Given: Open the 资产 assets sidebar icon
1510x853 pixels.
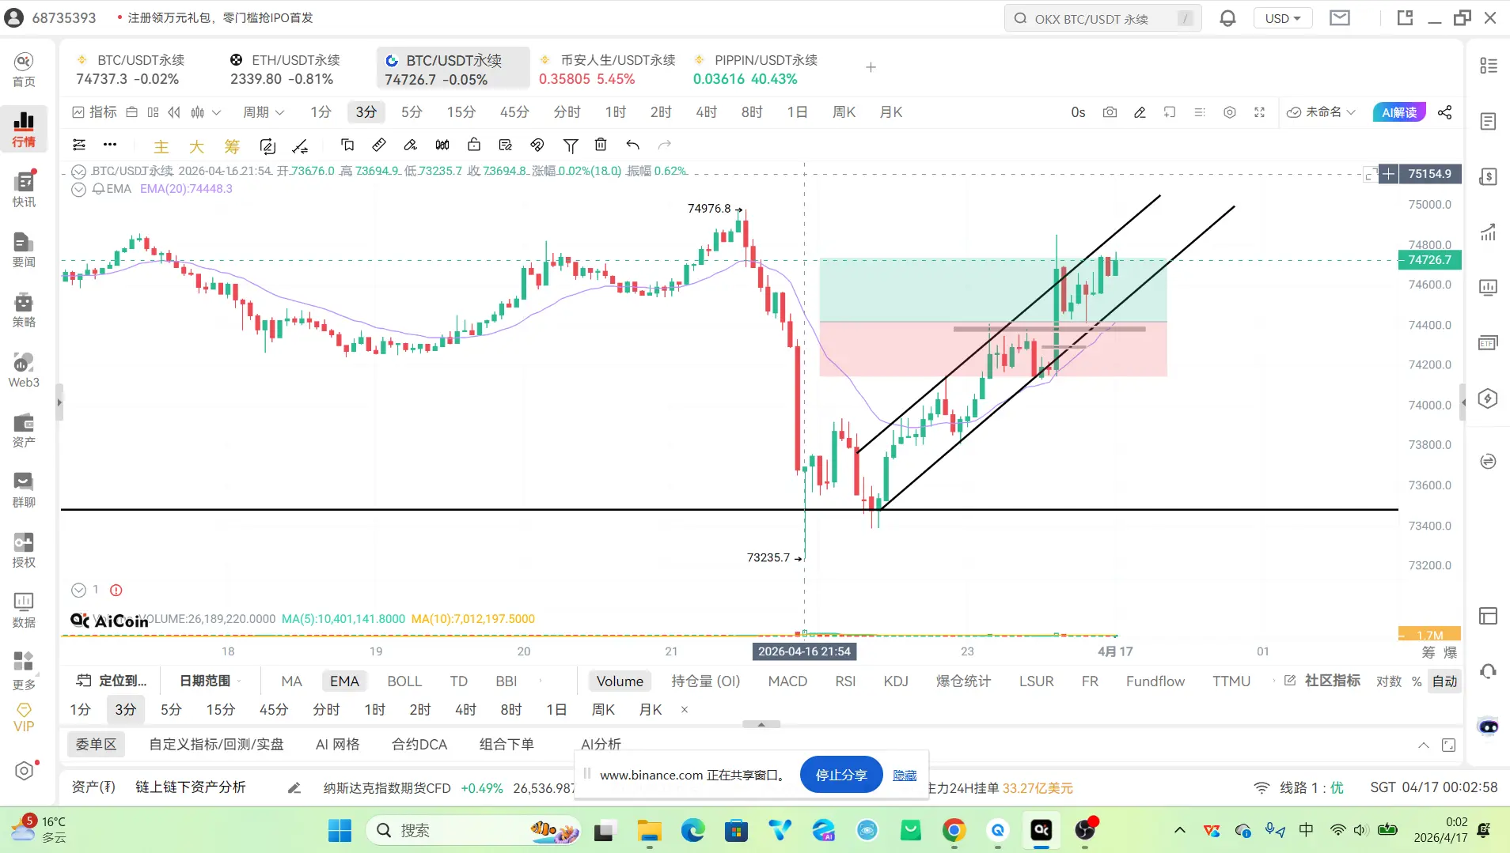Looking at the screenshot, I should tap(24, 429).
